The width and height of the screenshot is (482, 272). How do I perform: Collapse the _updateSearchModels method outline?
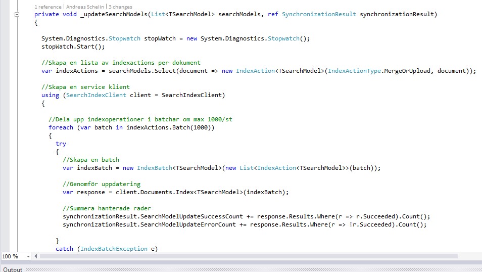[x=17, y=14]
